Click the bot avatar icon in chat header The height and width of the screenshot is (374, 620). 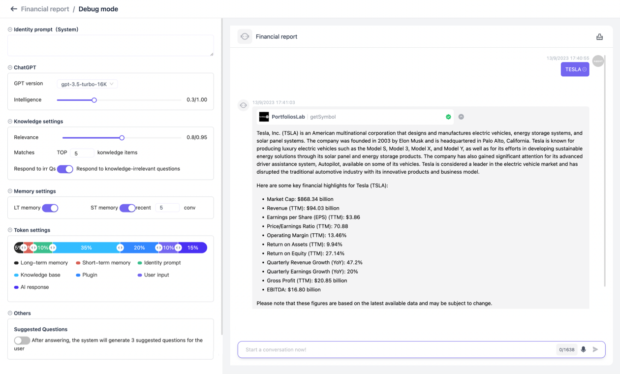point(245,36)
